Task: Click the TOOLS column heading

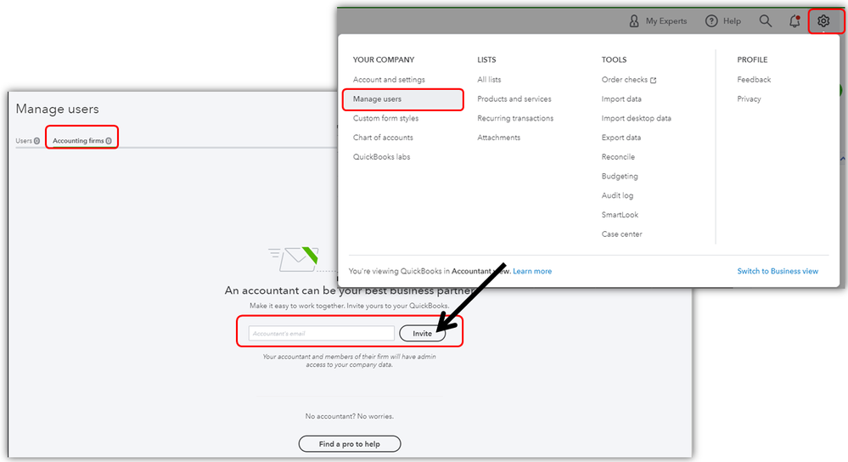Action: (614, 59)
